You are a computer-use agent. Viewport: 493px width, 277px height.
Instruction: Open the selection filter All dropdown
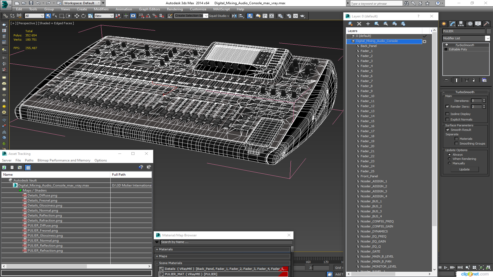(34, 16)
